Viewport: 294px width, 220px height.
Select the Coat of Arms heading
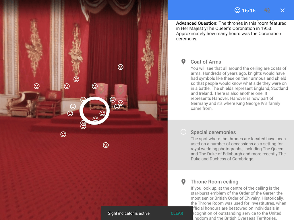coord(206,62)
